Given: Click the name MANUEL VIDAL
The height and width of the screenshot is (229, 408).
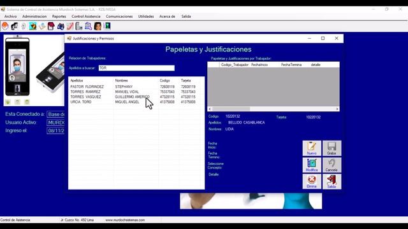Looking at the screenshot, I should (x=127, y=92).
